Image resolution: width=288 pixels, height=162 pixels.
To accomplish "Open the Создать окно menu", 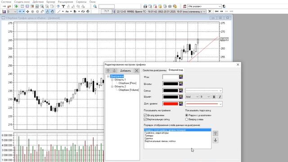I will (x=22, y=2).
